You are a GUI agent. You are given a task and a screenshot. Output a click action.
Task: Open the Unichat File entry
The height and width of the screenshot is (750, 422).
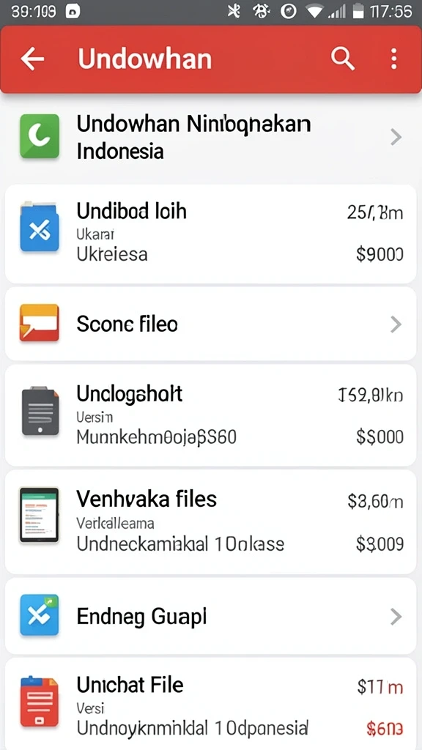(210, 704)
